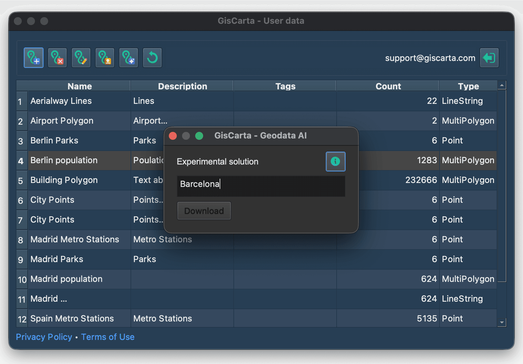Select the Spain Metro Stations row name
This screenshot has width=523, height=364.
[72, 318]
